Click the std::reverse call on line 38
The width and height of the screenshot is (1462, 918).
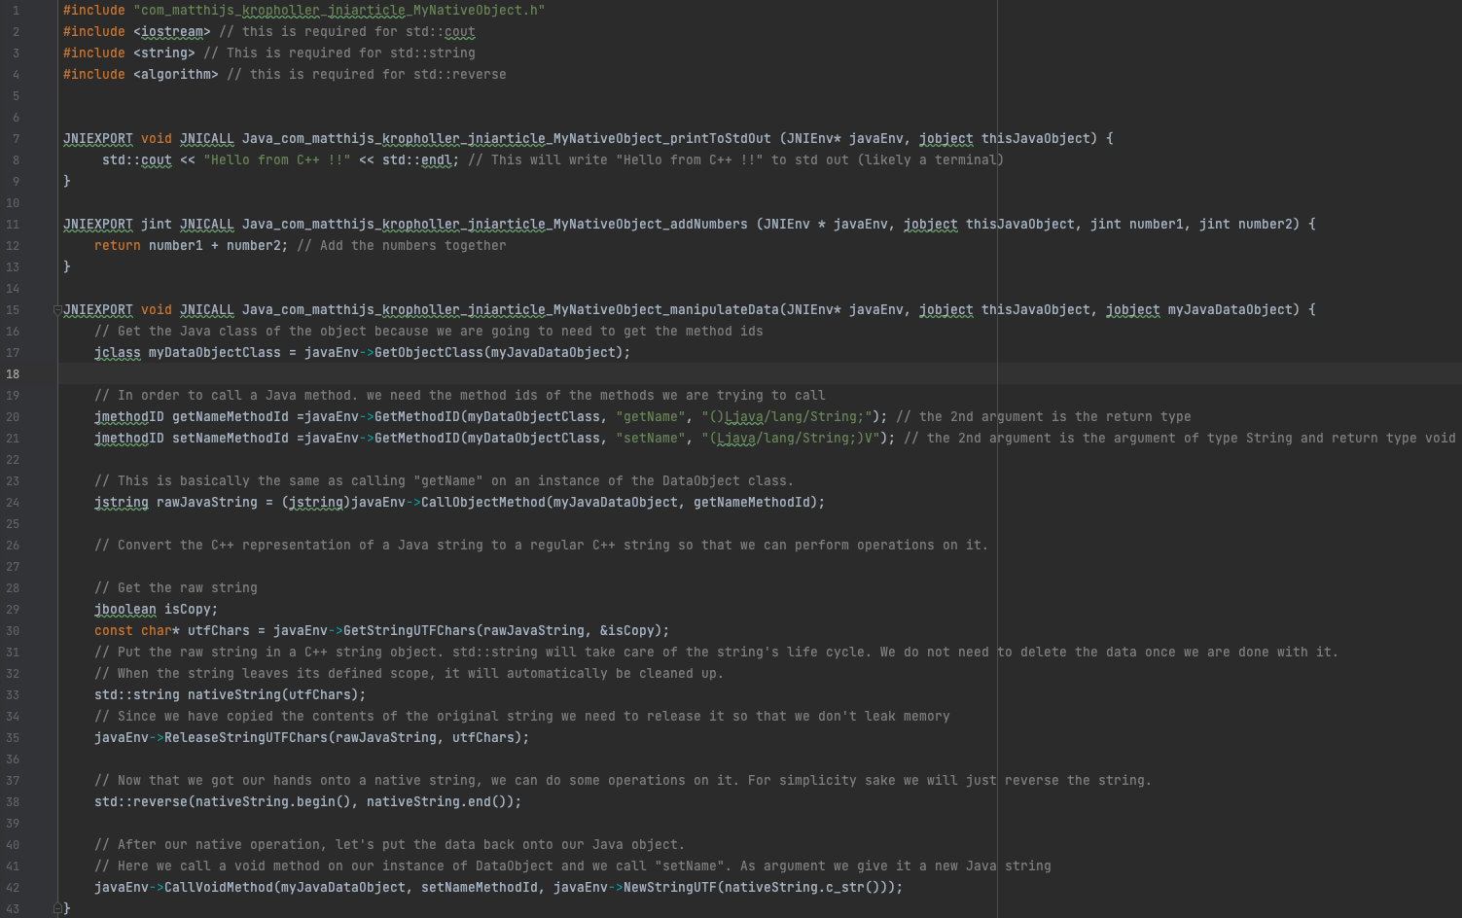(x=140, y=802)
